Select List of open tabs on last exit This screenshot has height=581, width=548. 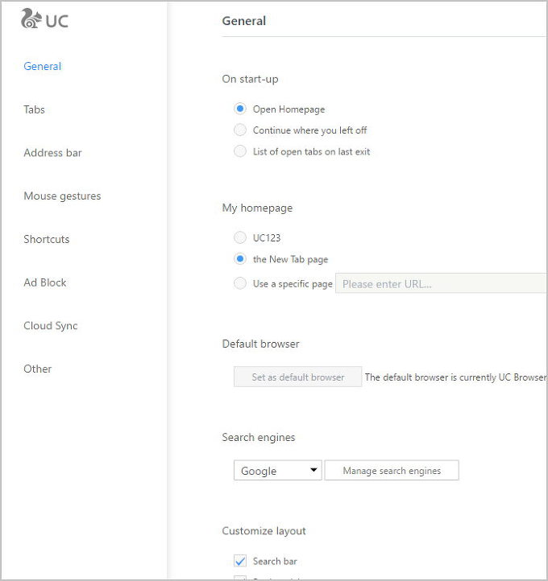point(240,151)
